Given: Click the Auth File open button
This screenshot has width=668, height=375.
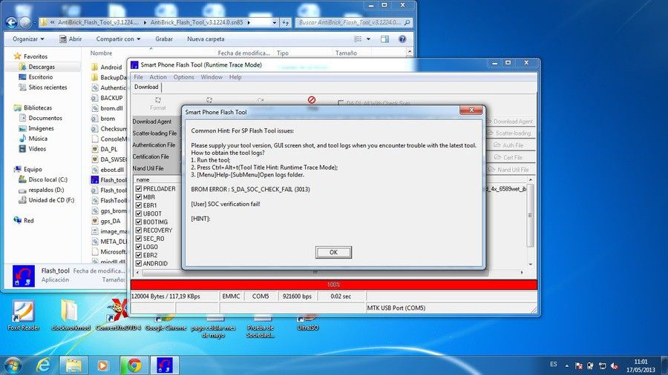Looking at the screenshot, I should click(x=509, y=145).
